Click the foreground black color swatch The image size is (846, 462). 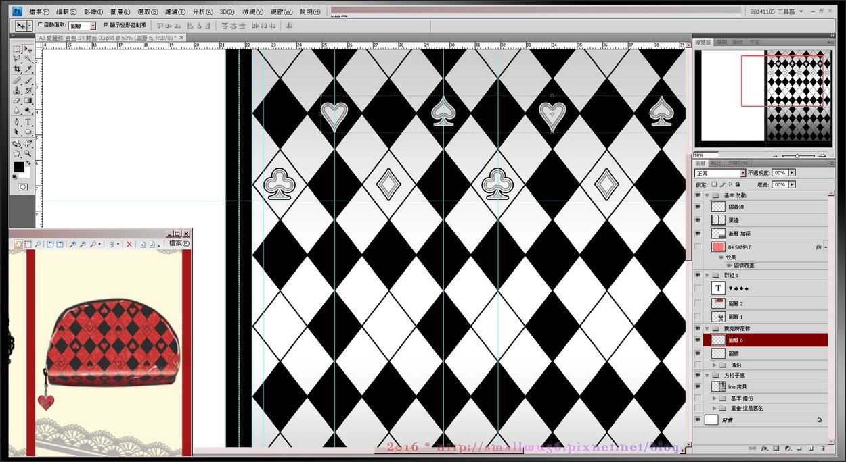click(x=18, y=166)
